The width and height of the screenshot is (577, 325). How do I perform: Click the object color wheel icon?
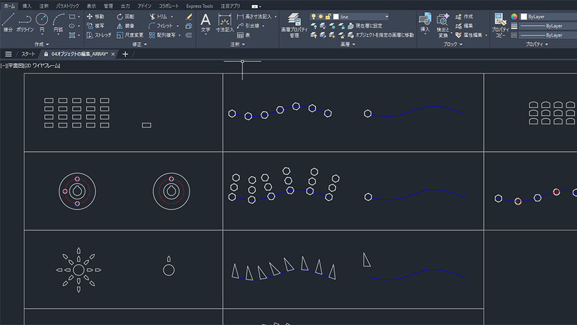[514, 17]
